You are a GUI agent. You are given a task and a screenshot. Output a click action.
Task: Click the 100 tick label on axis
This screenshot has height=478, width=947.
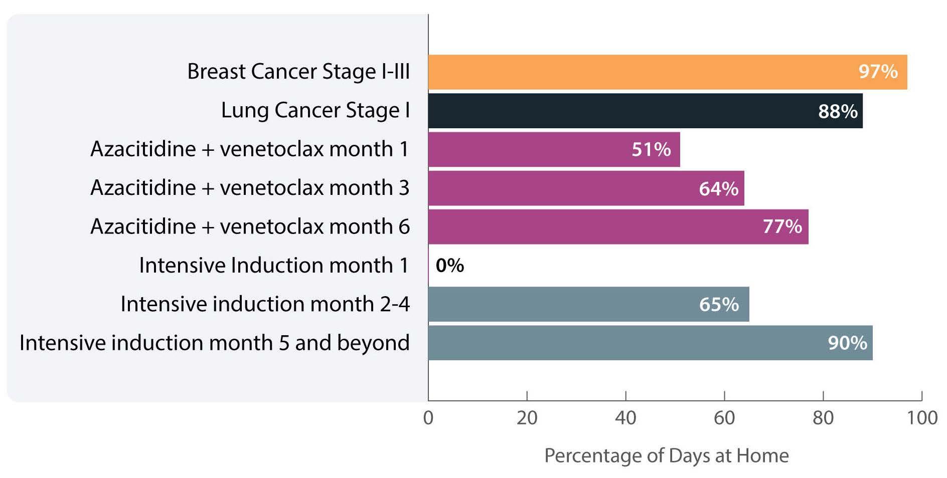click(922, 418)
